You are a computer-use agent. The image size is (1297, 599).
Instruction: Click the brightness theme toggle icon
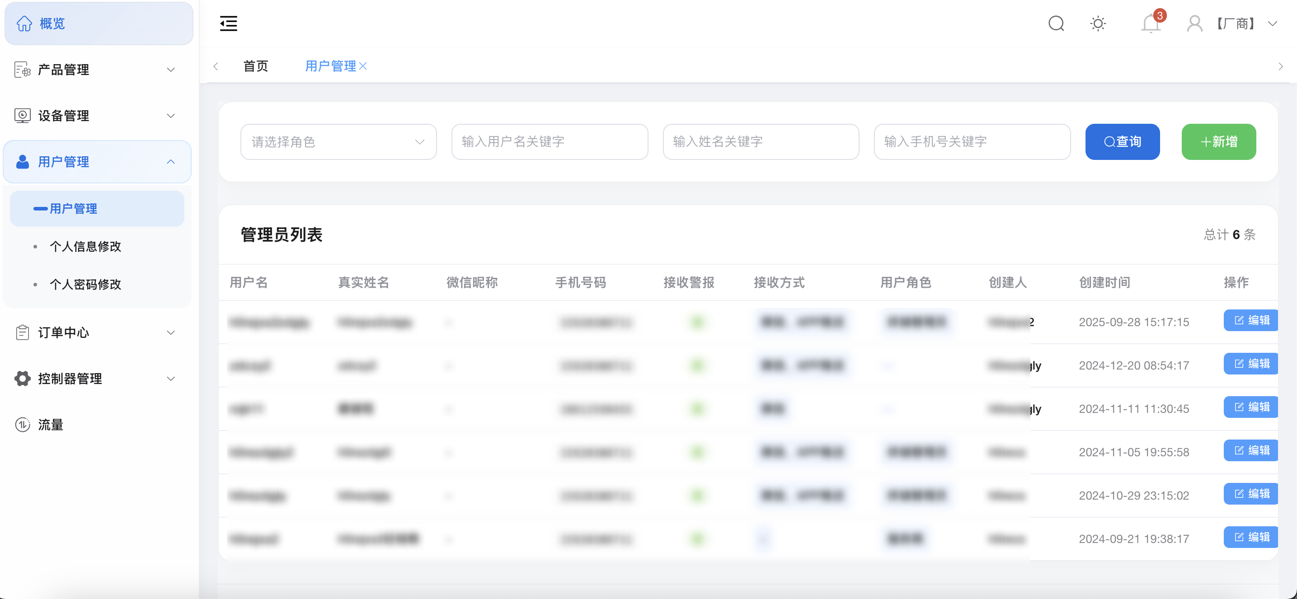pyautogui.click(x=1098, y=23)
